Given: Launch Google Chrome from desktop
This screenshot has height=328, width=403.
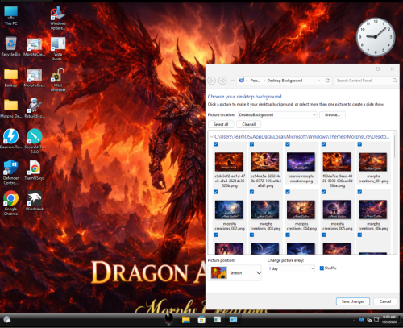Looking at the screenshot, I should (x=10, y=203).
